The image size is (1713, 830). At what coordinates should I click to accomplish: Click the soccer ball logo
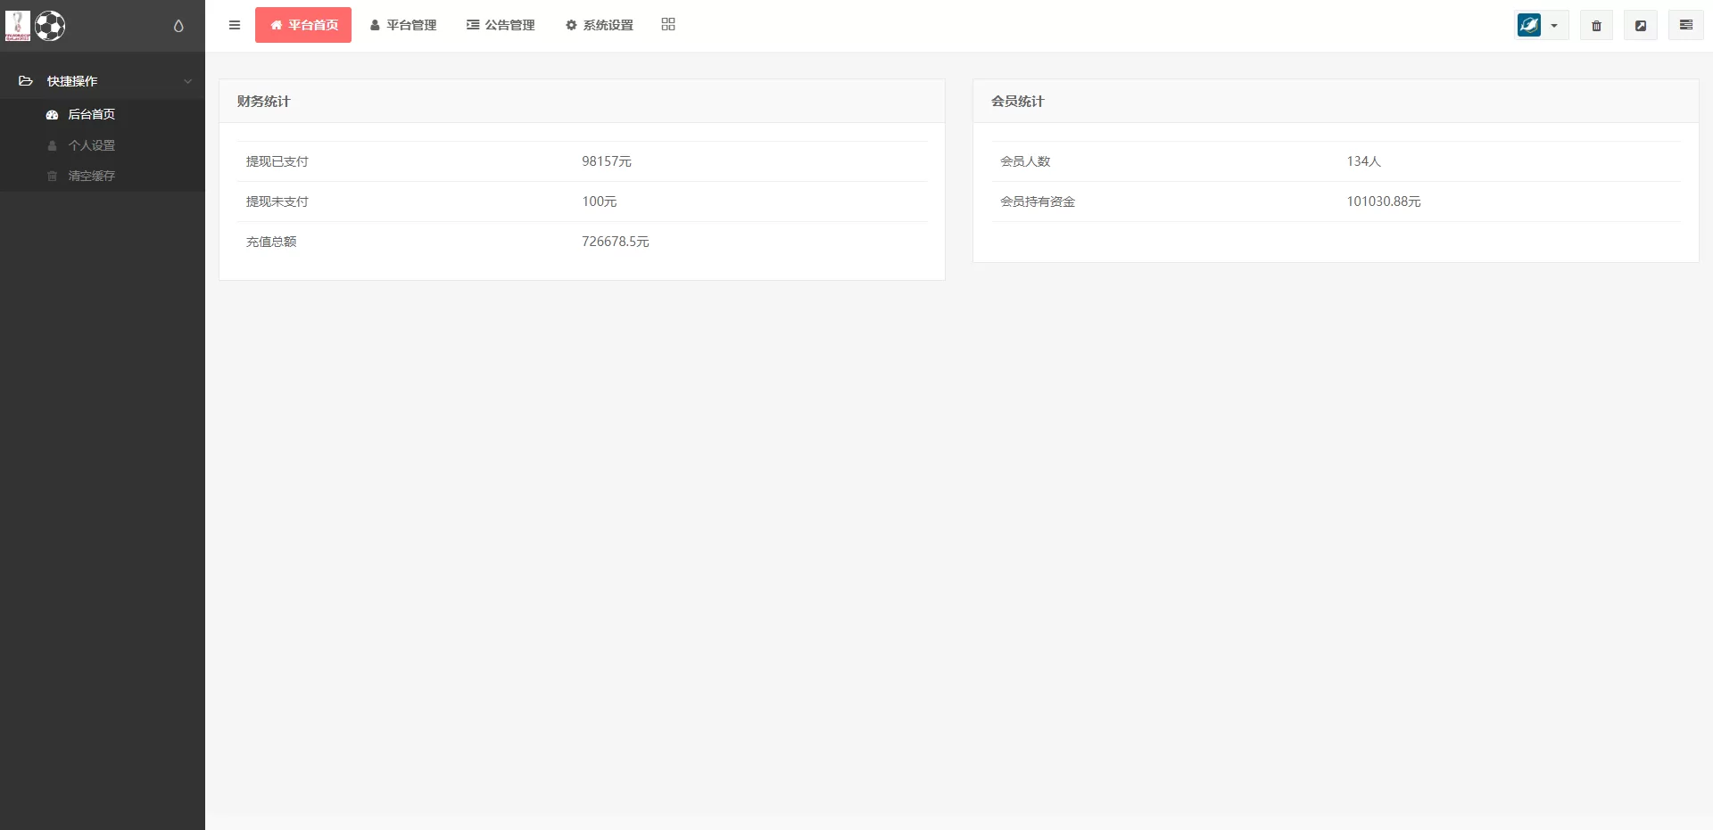[x=50, y=26]
